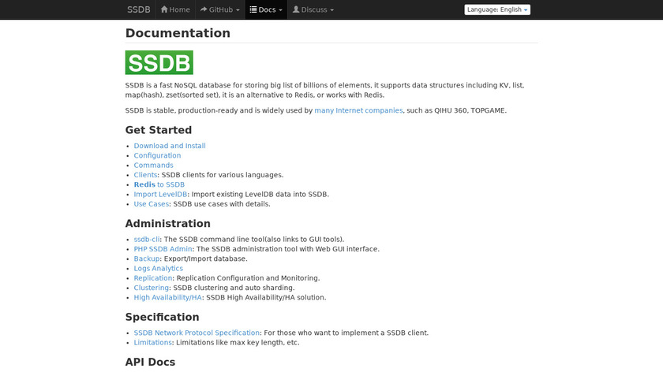Click the green SSDB logo image
Screen dimensions: 663x372
[159, 62]
